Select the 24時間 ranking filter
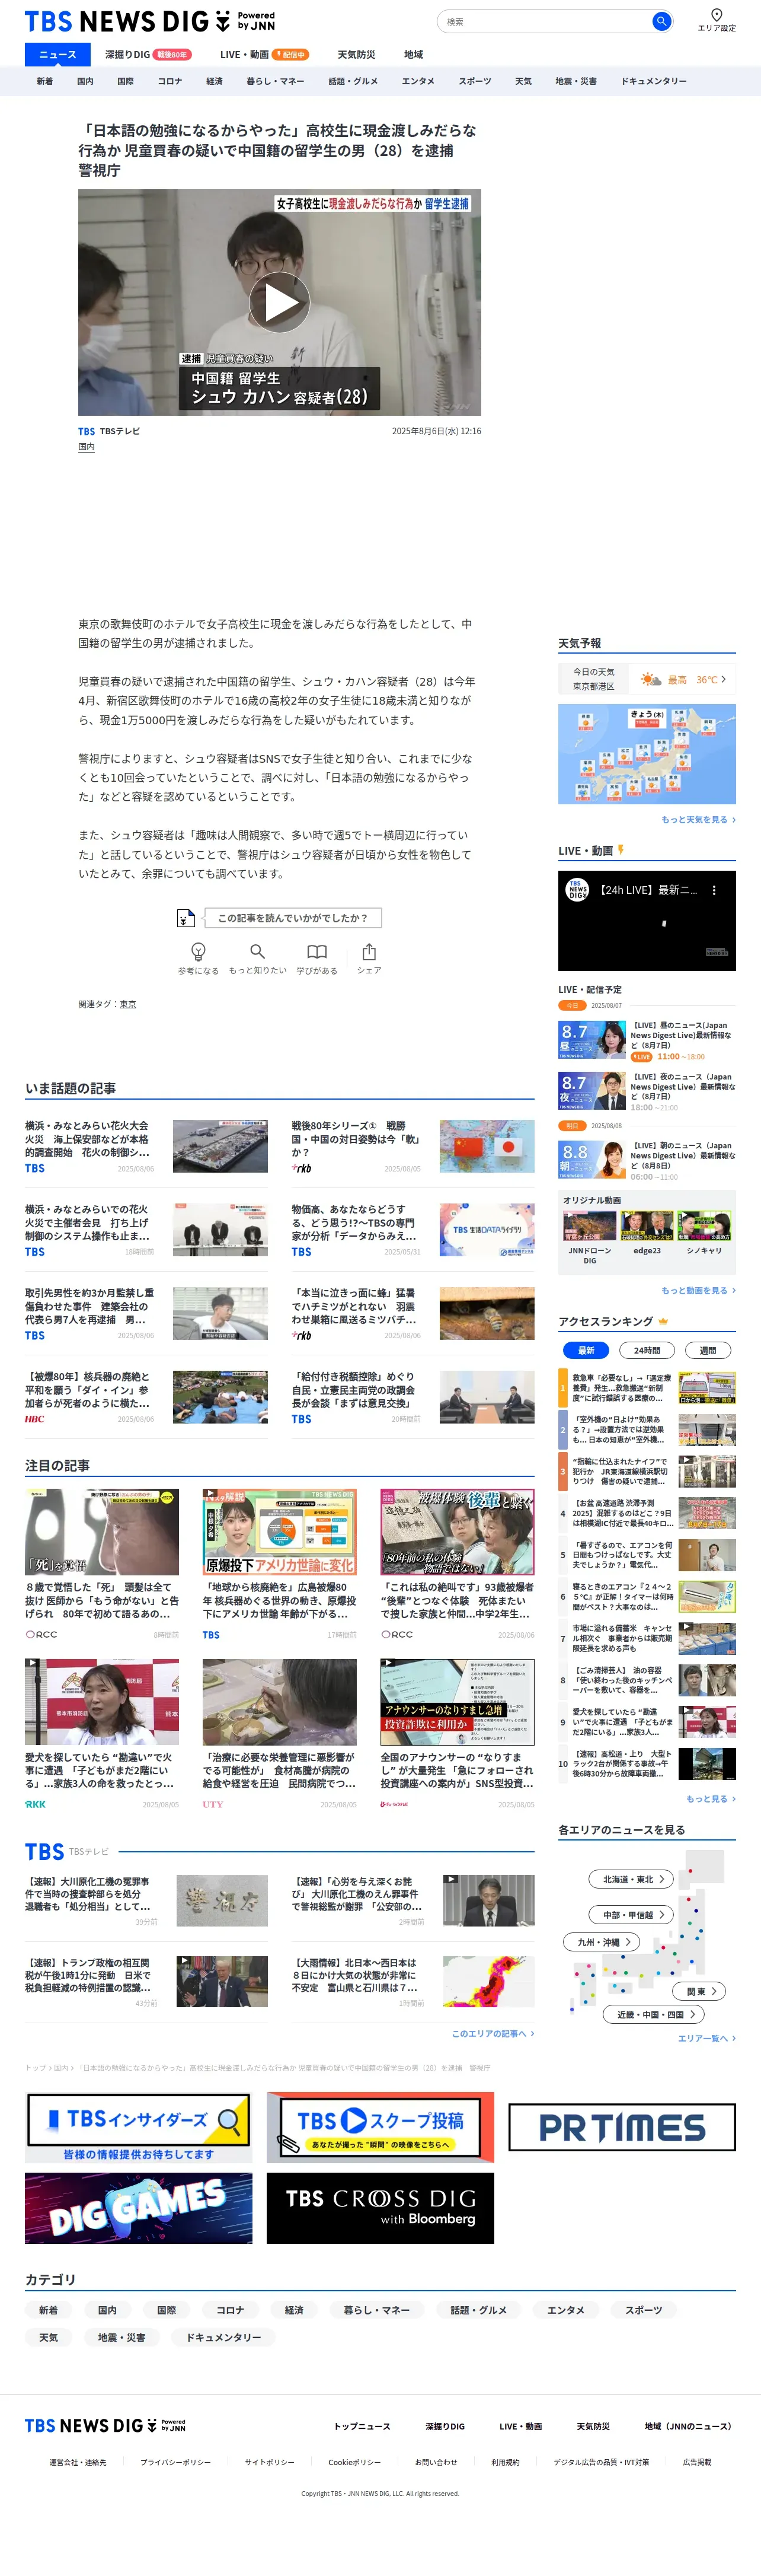761x2576 pixels. [x=647, y=1350]
